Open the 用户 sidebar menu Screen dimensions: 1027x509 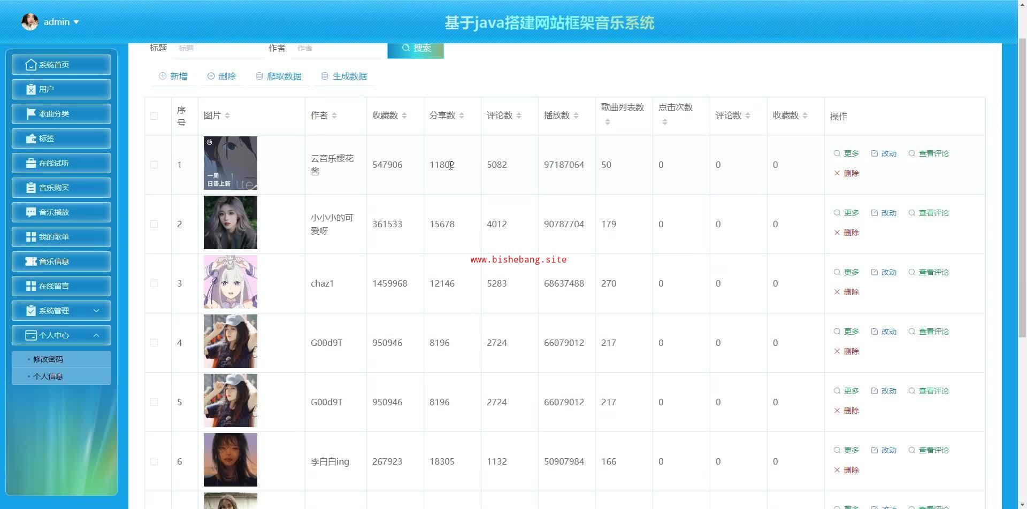pyautogui.click(x=62, y=89)
